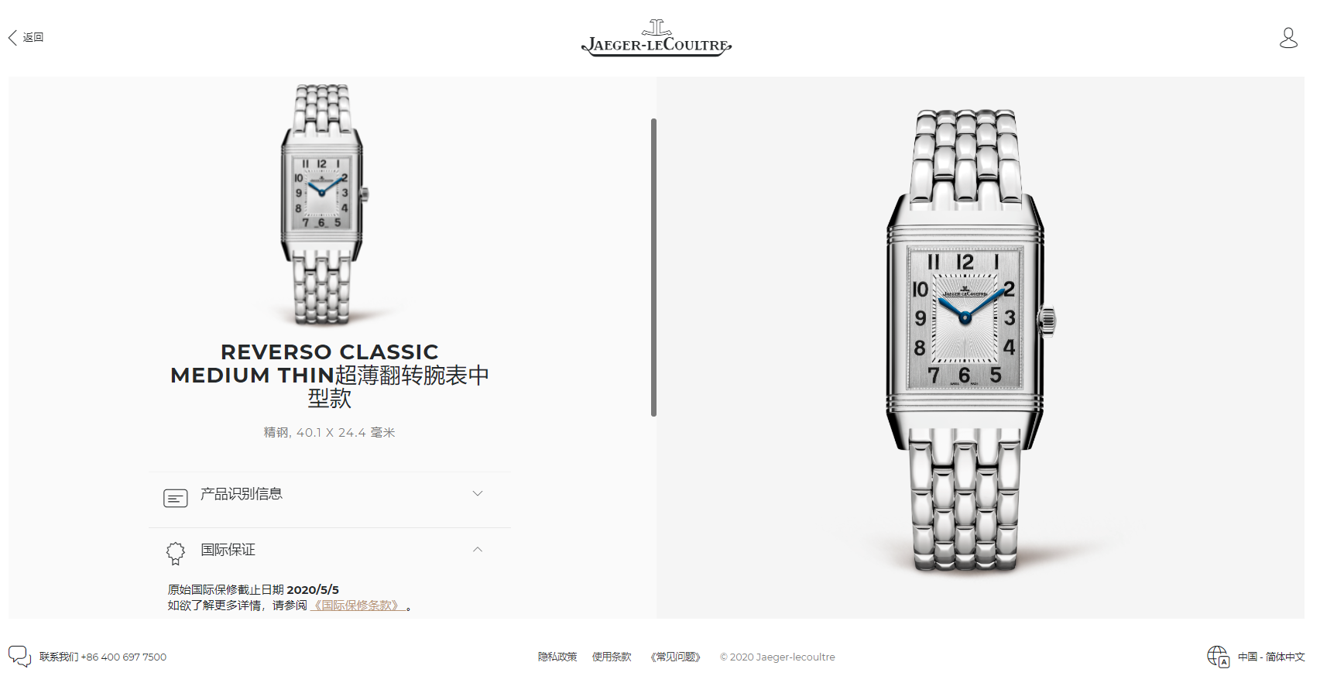Select the 中国 - 简体中文 language selector

[1271, 657]
